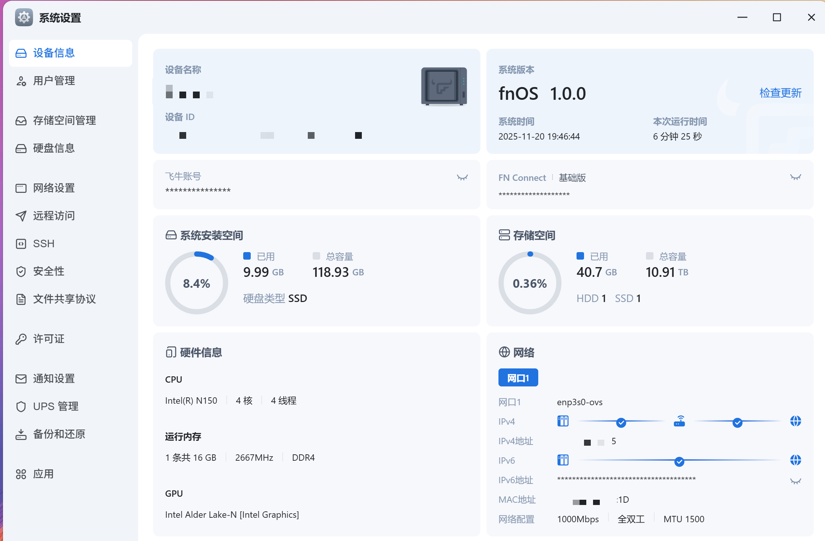Unhide the masked IPv6地址 value
This screenshot has width=825, height=541.
coord(795,481)
